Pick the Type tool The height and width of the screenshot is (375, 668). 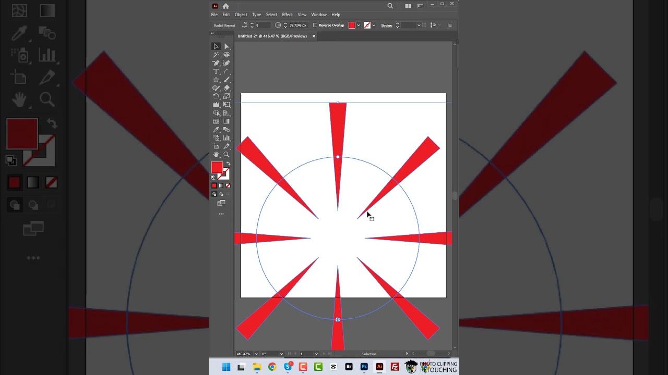coord(216,71)
